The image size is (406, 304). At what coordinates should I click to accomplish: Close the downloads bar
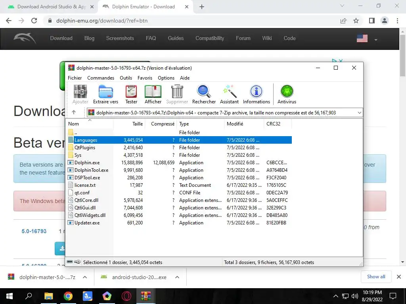tap(399, 277)
